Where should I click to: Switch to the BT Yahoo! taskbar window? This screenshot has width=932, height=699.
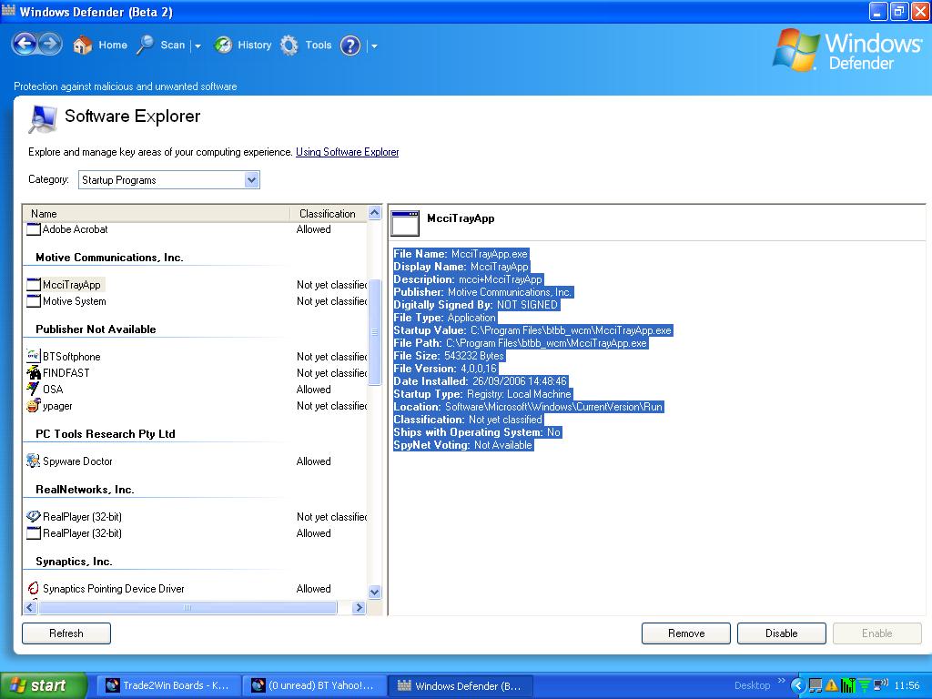click(314, 686)
